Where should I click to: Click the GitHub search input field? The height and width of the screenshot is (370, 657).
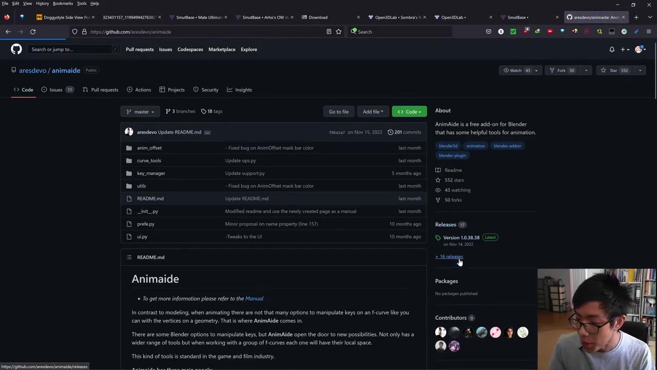click(x=69, y=49)
